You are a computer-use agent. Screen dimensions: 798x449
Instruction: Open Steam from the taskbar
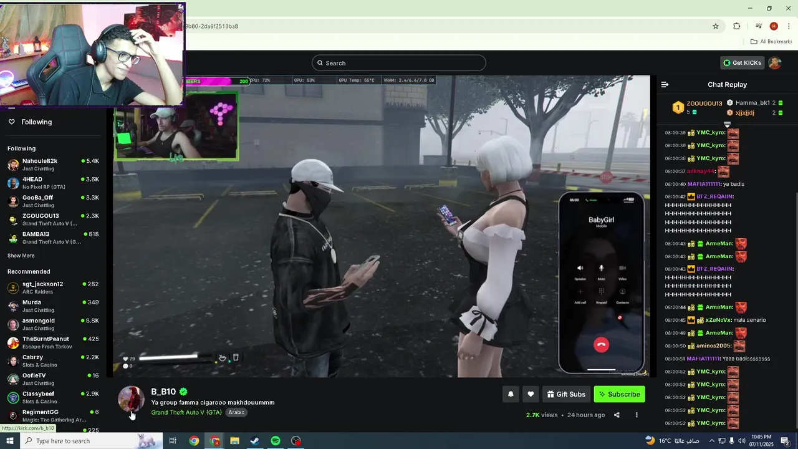coord(255,441)
